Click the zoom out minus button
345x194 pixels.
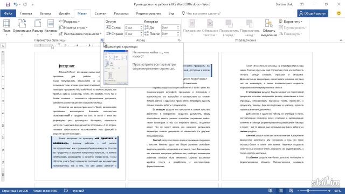(x=298, y=191)
